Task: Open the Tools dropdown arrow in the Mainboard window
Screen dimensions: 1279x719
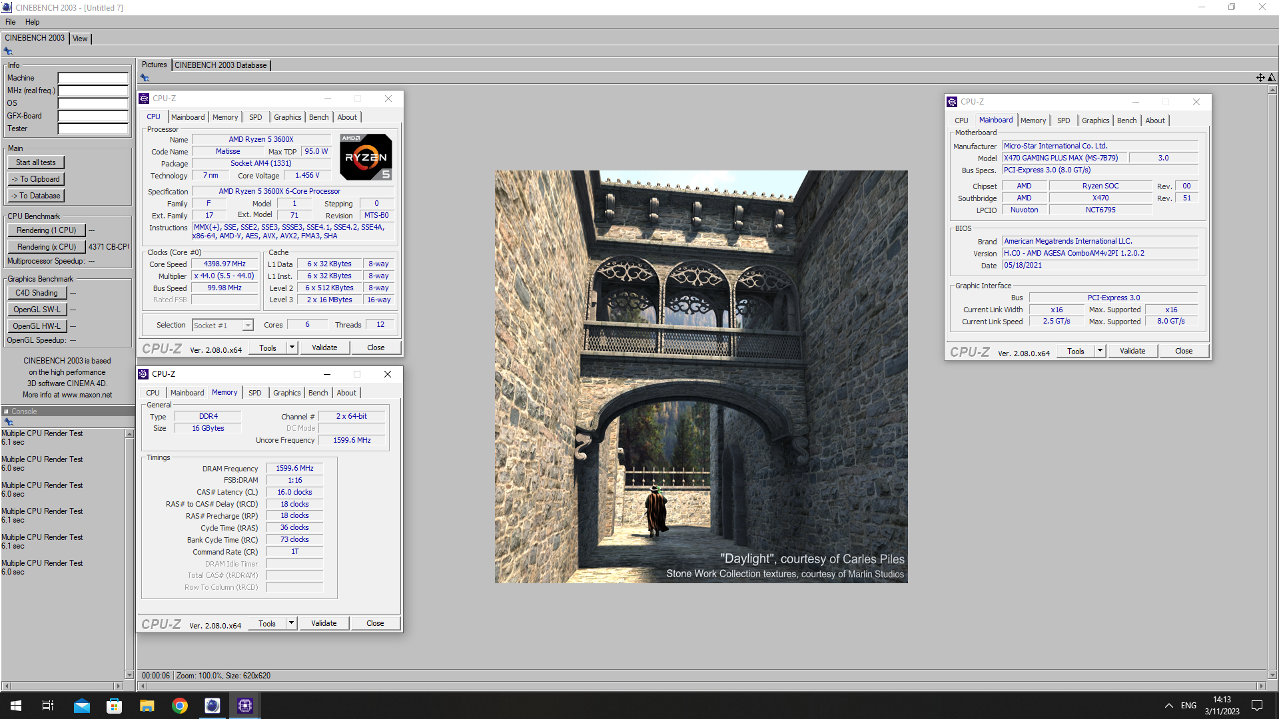Action: (1100, 351)
